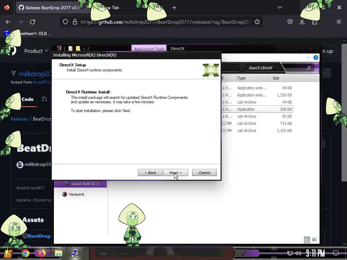Viewport: 347px width, 260px height.
Task: Click the github.com address bar
Action: click(x=166, y=22)
